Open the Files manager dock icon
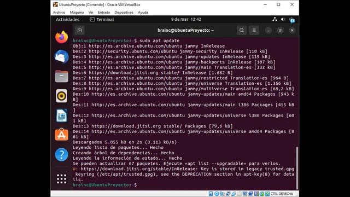350x197 pixels. pos(62,76)
